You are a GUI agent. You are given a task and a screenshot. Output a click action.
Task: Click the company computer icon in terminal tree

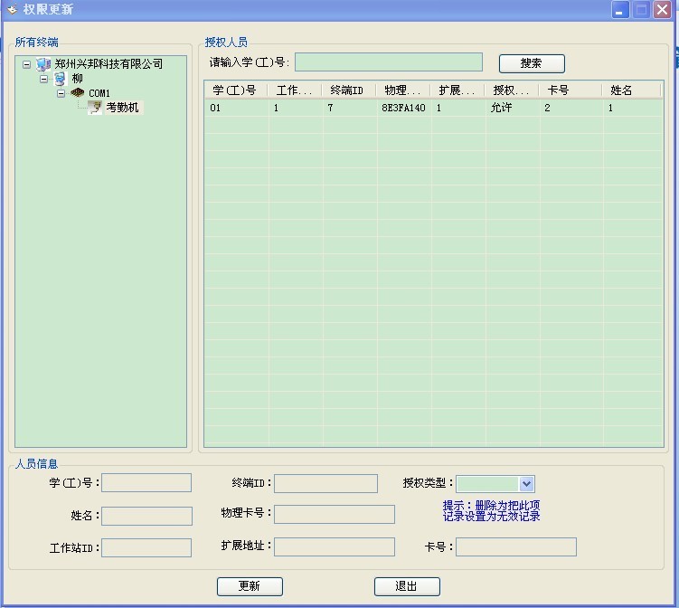pos(43,64)
